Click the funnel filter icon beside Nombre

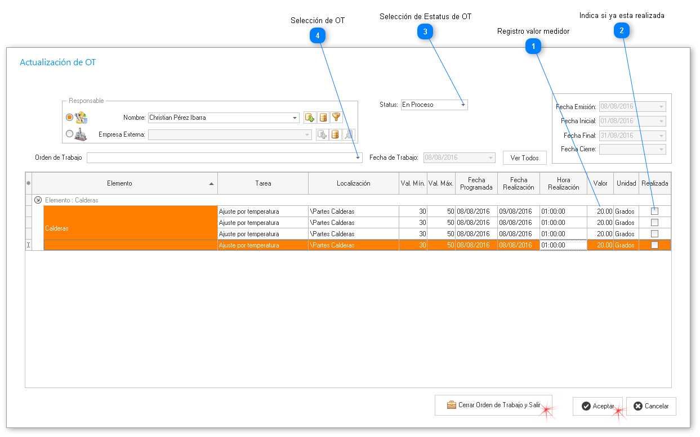pyautogui.click(x=336, y=118)
